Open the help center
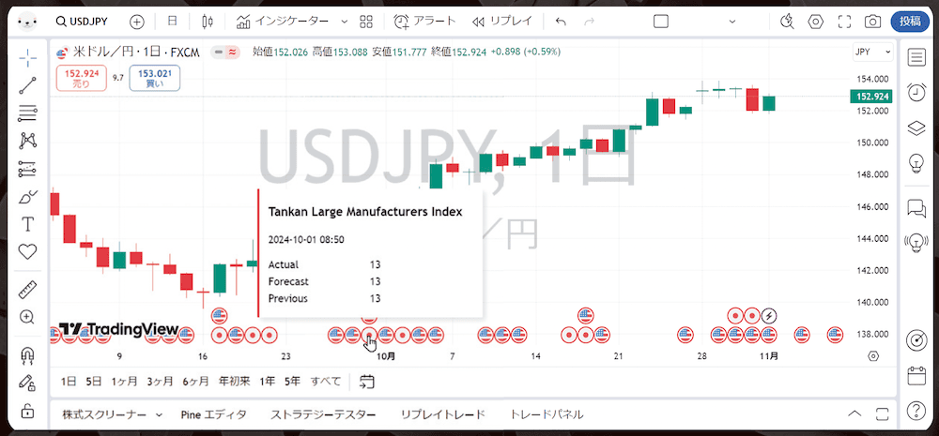 (x=916, y=411)
